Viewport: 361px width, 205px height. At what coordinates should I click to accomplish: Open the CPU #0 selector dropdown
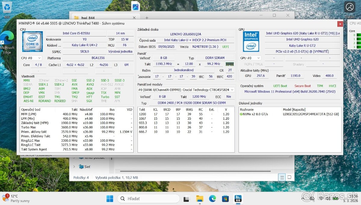pyautogui.click(x=31, y=58)
